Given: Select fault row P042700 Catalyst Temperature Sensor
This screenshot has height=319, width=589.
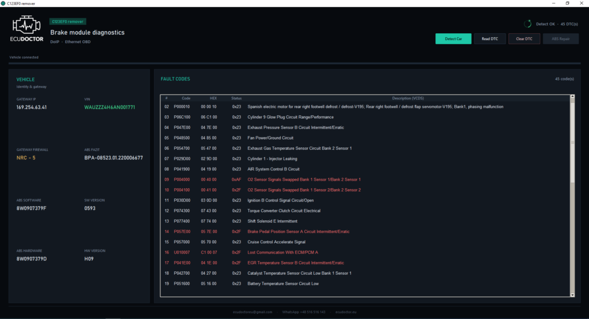Looking at the screenshot, I should [x=365, y=273].
